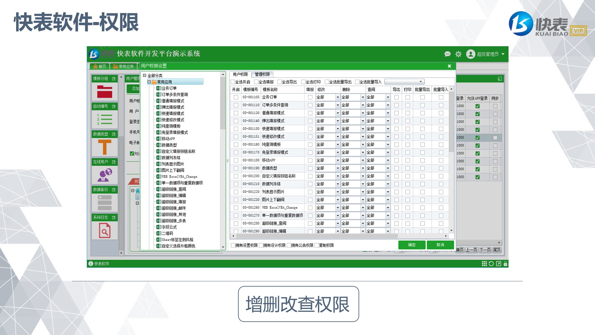Open the 自动编号 numbered list icon
The width and height of the screenshot is (595, 335).
[104, 119]
